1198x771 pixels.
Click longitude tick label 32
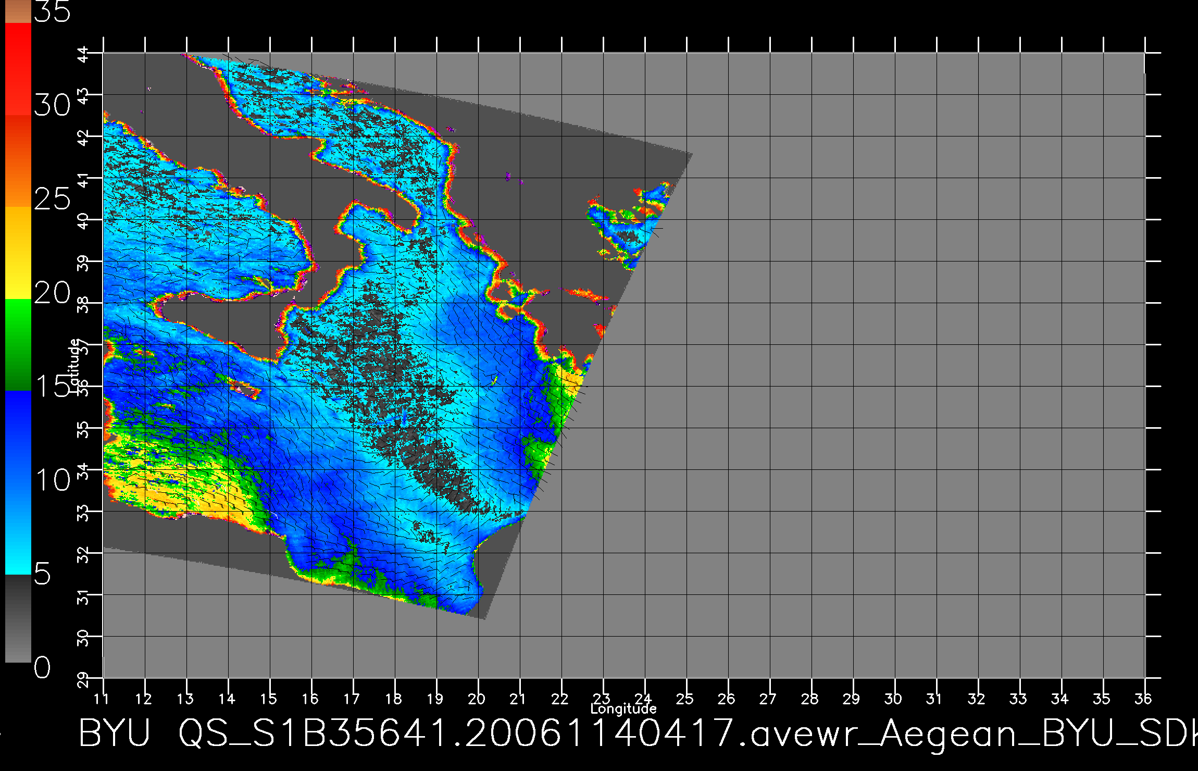point(976,699)
